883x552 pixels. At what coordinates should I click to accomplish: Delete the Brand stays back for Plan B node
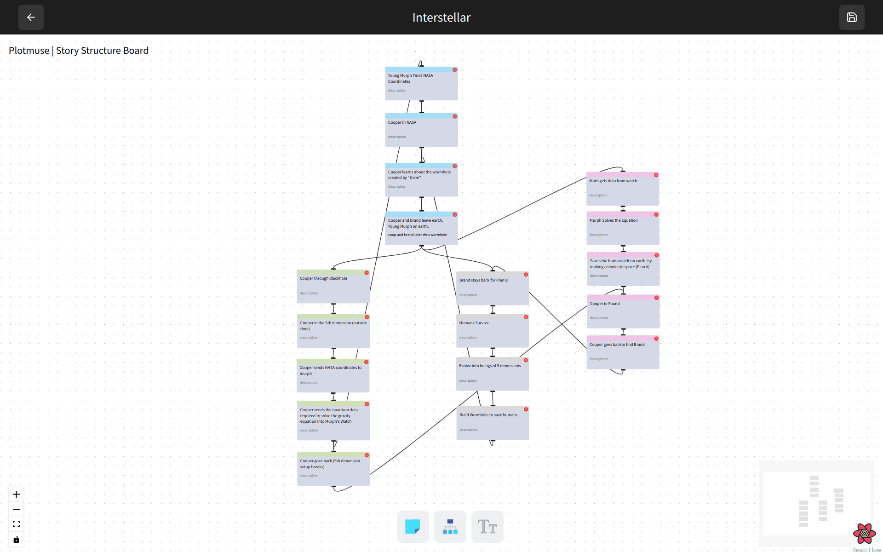526,274
